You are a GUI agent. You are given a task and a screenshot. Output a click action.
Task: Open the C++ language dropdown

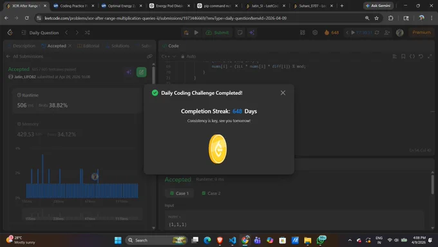[x=169, y=56]
